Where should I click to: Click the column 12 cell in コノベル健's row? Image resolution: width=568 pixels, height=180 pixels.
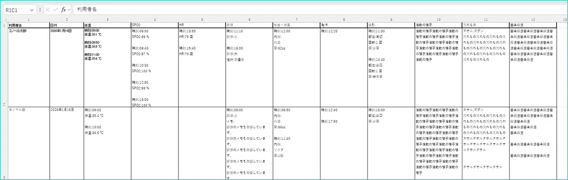pyautogui.click(x=533, y=143)
